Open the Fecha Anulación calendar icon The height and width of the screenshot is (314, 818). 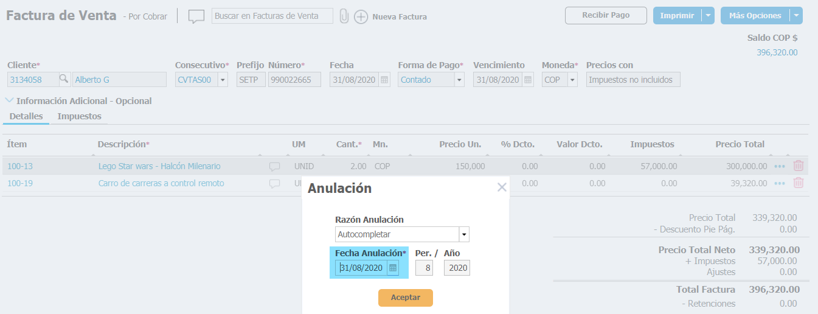pos(393,268)
